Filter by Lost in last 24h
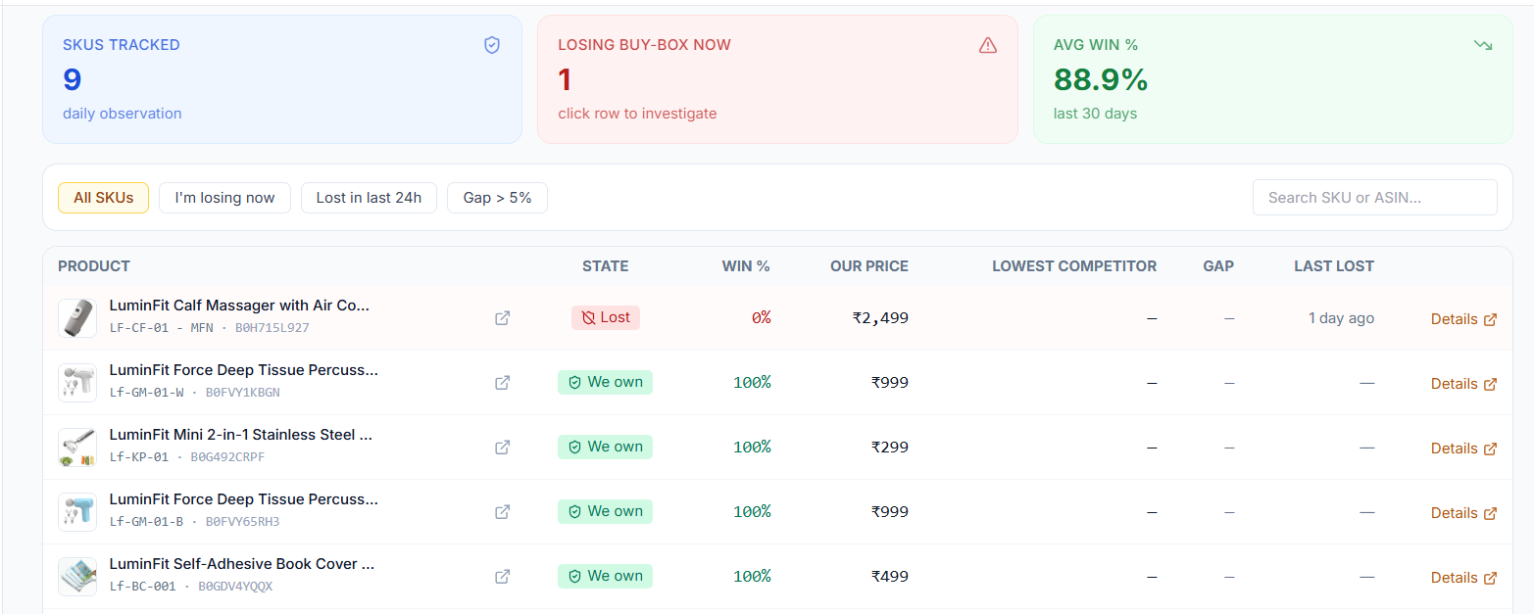Image resolution: width=1534 pixels, height=614 pixels. 369,198
